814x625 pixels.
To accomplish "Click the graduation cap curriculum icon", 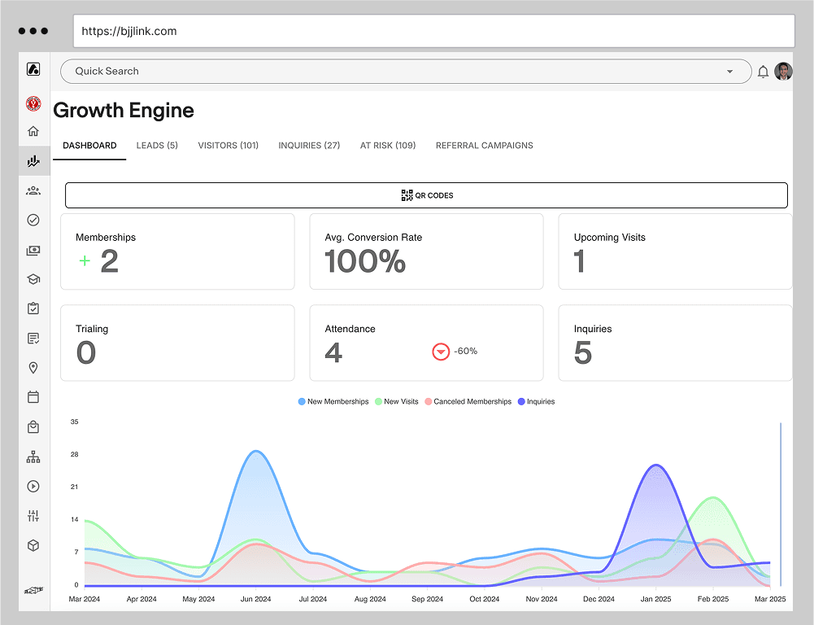I will pos(33,278).
